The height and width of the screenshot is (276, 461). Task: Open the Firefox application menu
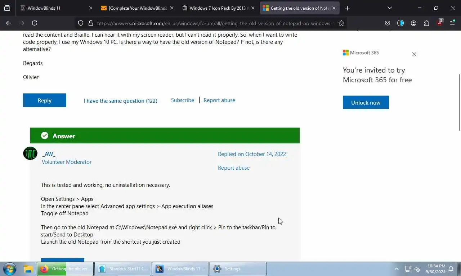(x=452, y=23)
